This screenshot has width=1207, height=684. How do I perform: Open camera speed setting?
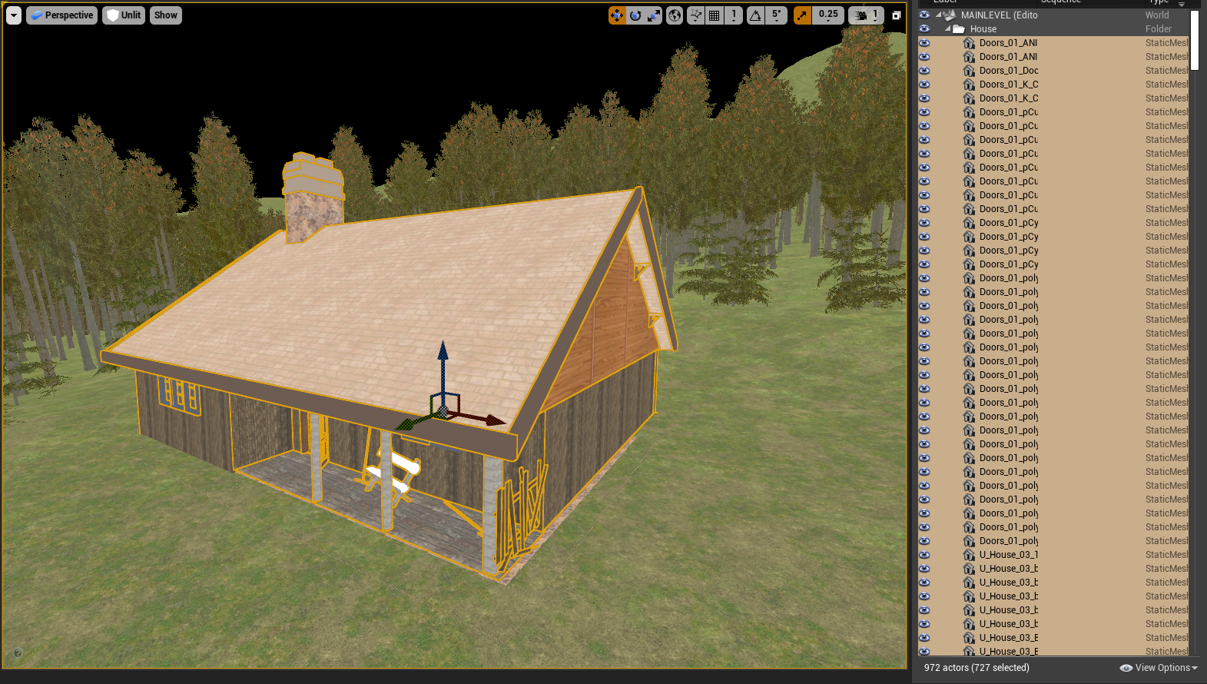pyautogui.click(x=866, y=15)
